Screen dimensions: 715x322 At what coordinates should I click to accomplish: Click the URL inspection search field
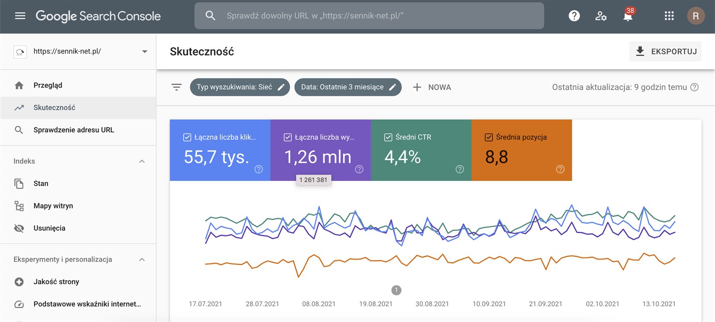coord(369,16)
